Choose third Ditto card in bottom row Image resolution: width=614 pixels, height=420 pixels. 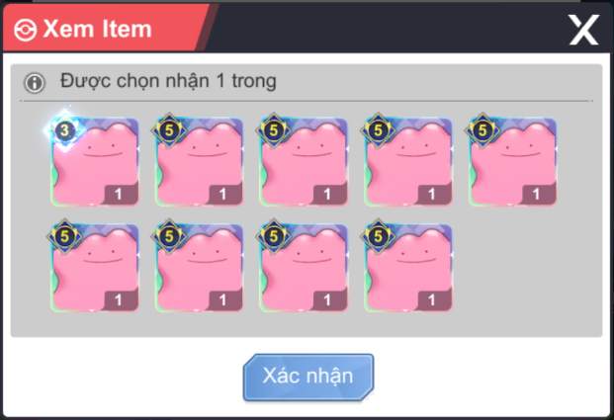(x=304, y=268)
